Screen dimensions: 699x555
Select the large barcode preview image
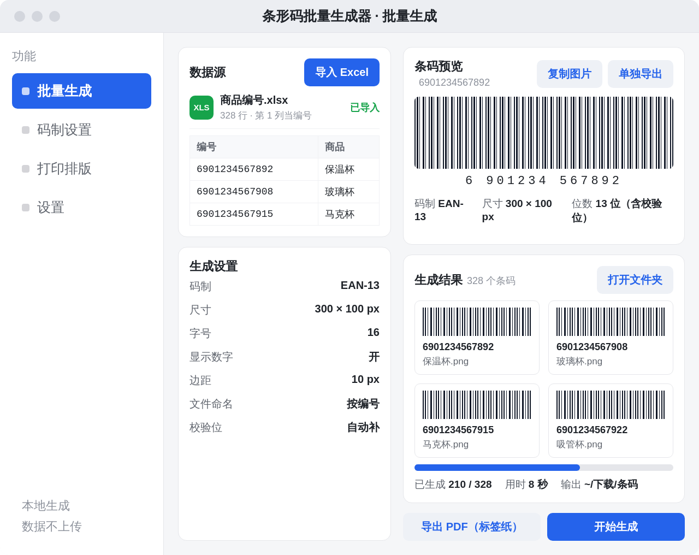pos(544,133)
